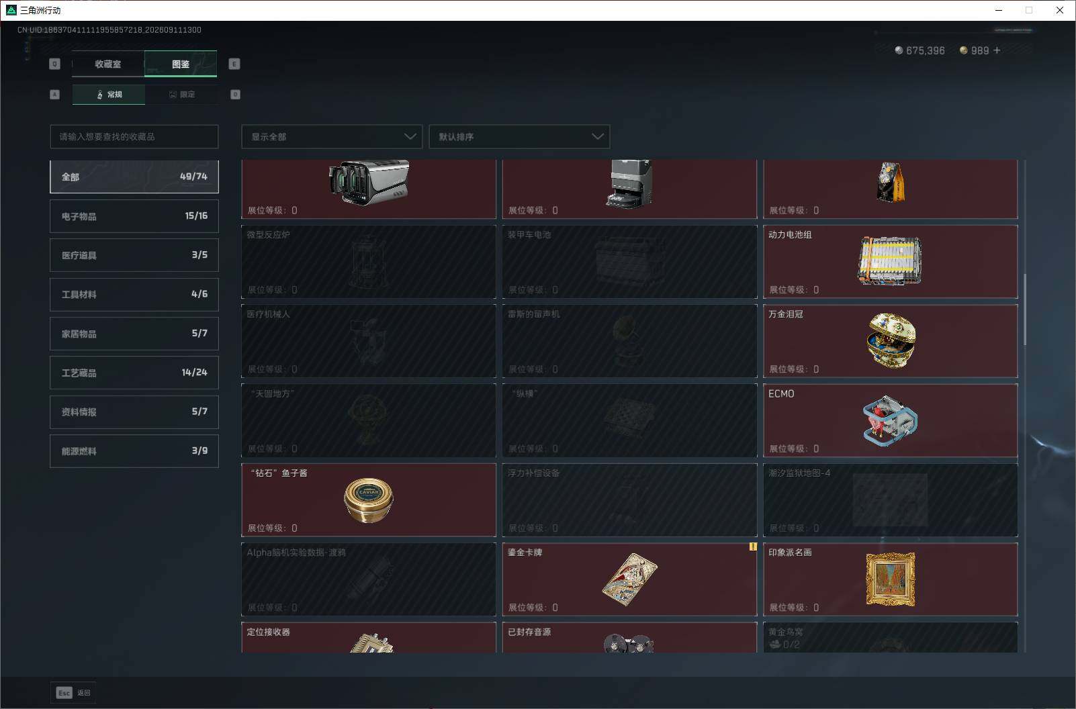Screen dimensions: 1076x709
Task: Click the yellow new-item badge on 鎏金卡牌
Action: (x=753, y=547)
